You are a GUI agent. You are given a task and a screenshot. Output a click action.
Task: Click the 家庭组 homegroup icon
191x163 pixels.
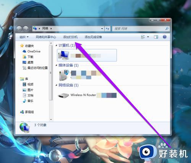pos(22,112)
